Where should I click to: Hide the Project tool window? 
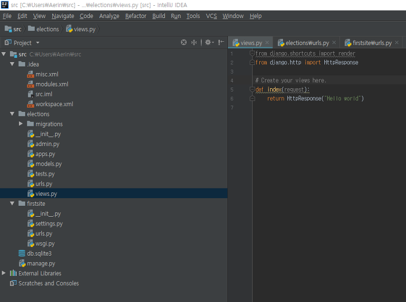221,42
